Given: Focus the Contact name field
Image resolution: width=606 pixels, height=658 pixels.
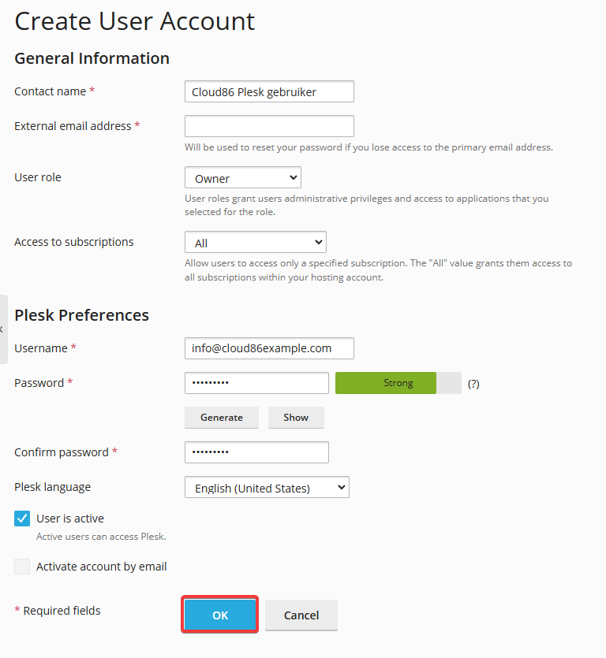Looking at the screenshot, I should 269,91.
